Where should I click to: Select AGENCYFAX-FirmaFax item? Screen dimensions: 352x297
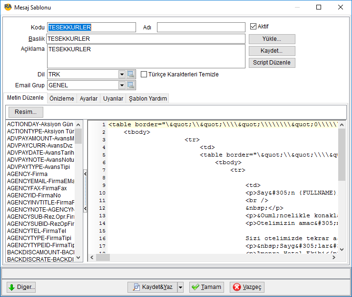[x=40, y=188]
